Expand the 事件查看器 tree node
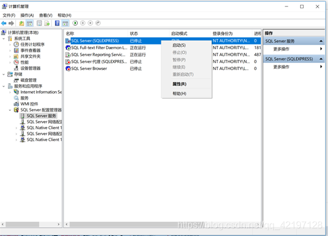The height and width of the screenshot is (236, 328). (10, 50)
